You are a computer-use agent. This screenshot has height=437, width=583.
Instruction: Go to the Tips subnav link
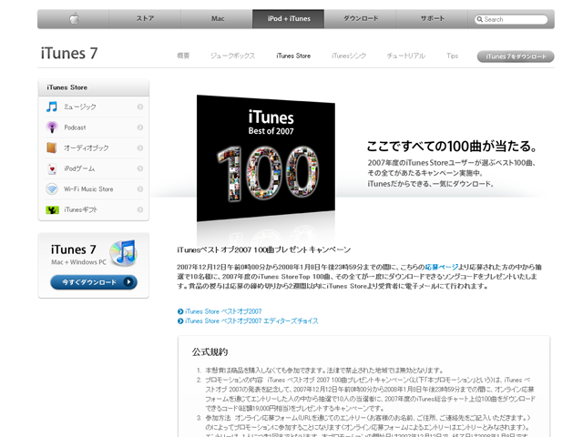coord(452,56)
